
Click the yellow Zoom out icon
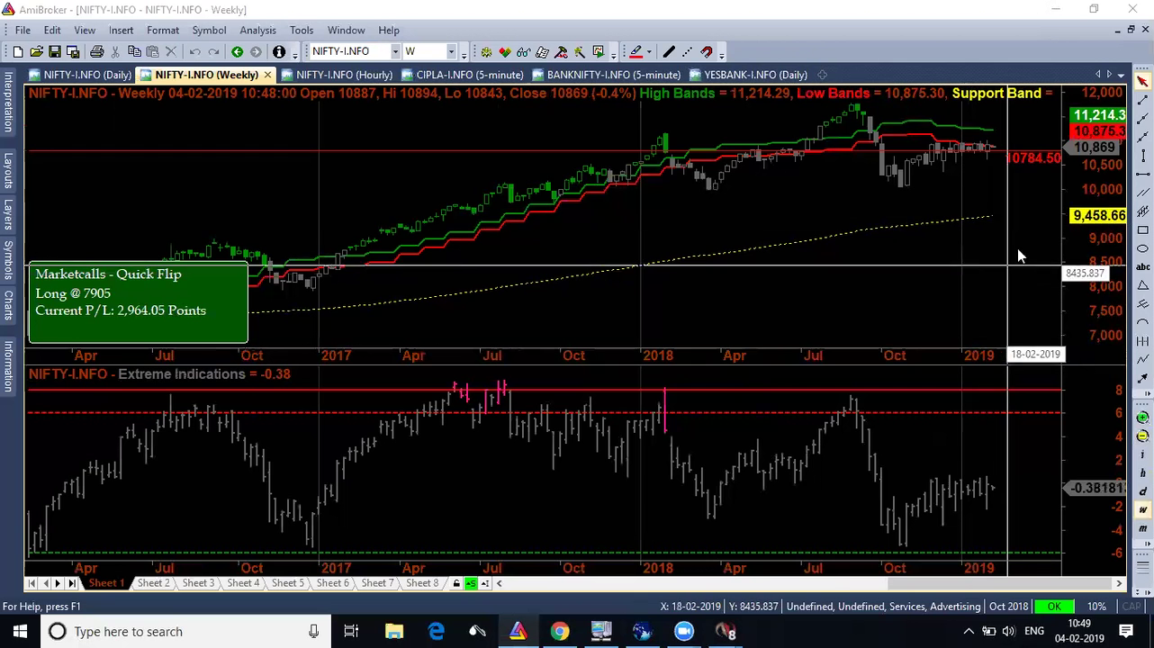tap(1142, 436)
